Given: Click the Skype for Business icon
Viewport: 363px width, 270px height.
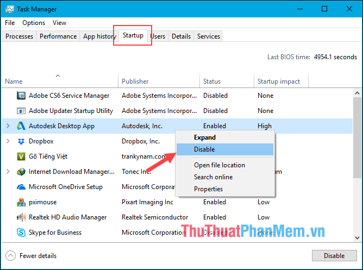Looking at the screenshot, I should tap(21, 233).
